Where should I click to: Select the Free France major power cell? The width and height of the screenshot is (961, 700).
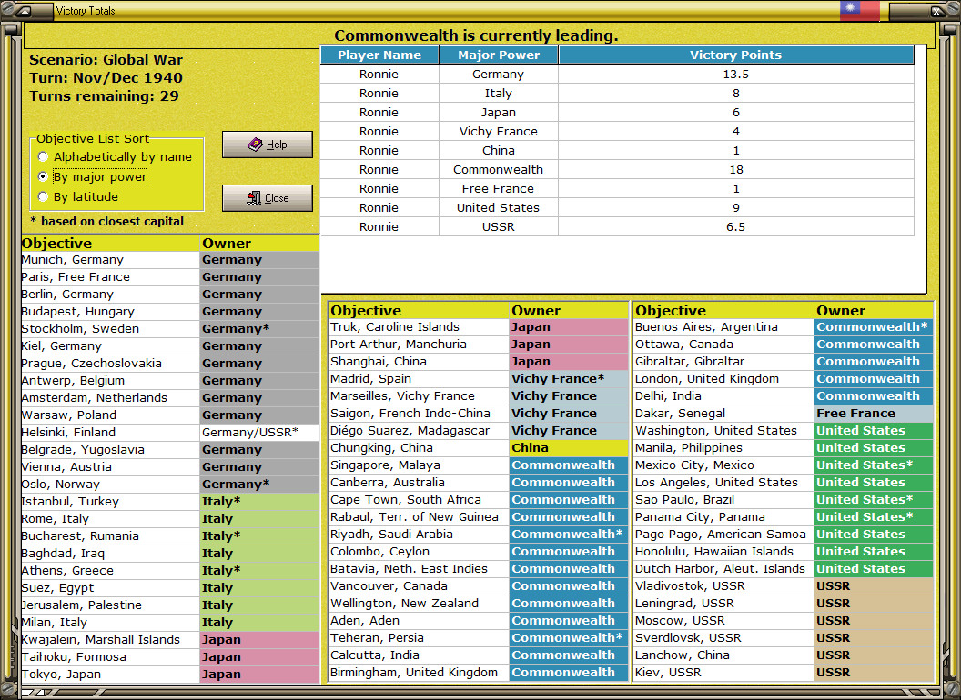pyautogui.click(x=499, y=188)
